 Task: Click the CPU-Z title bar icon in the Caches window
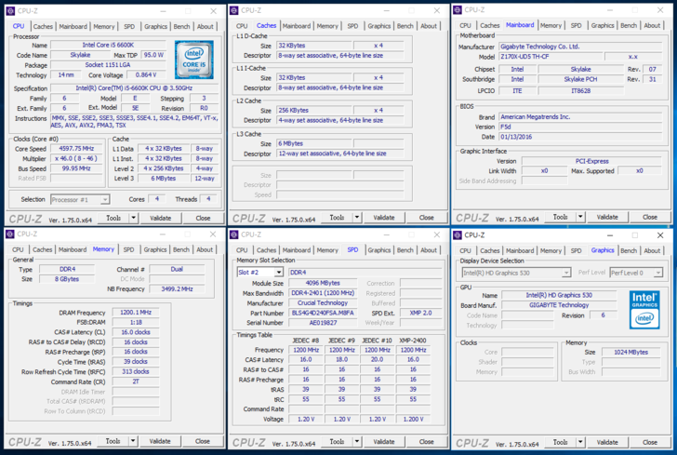235,11
